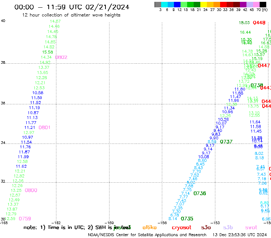The width and height of the screenshot is (271, 238).
Task: Click the wave height value 8.18
Action: coord(260,158)
